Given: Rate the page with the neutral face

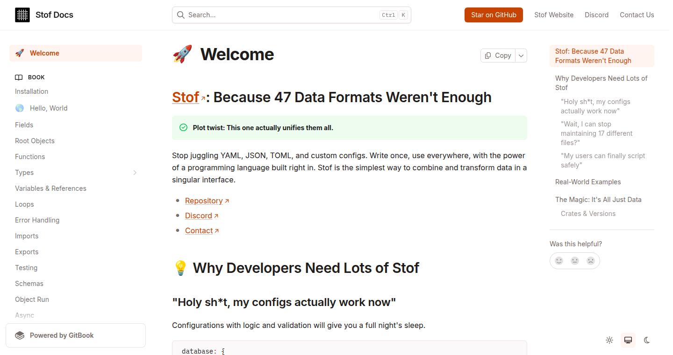Looking at the screenshot, I should click(575, 261).
